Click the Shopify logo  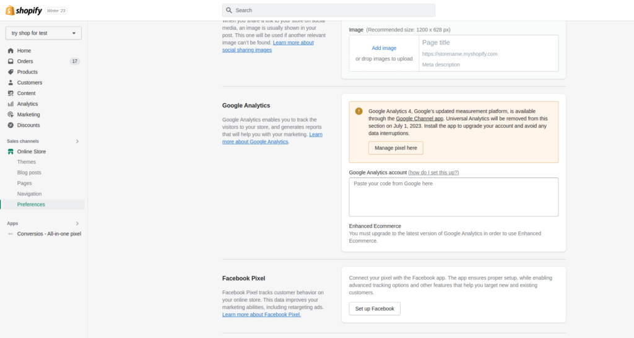pos(24,11)
